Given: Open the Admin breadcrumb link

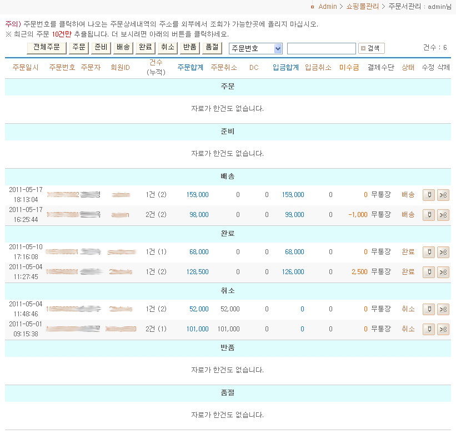Looking at the screenshot, I should pos(327,7).
